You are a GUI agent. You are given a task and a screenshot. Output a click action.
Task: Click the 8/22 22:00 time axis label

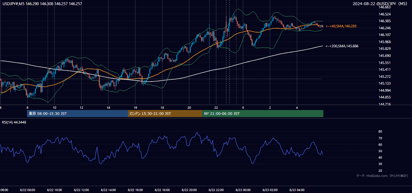(x=216, y=190)
